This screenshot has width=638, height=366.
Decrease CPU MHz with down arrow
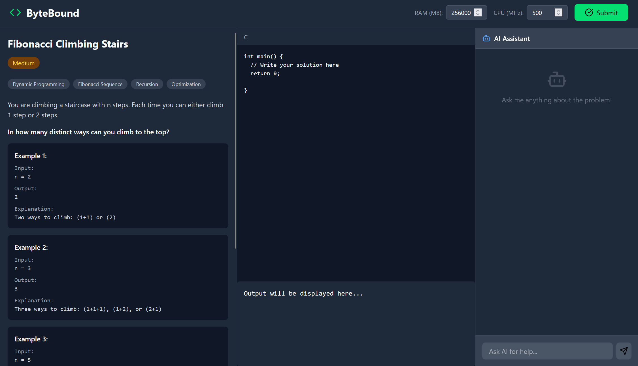(x=558, y=15)
